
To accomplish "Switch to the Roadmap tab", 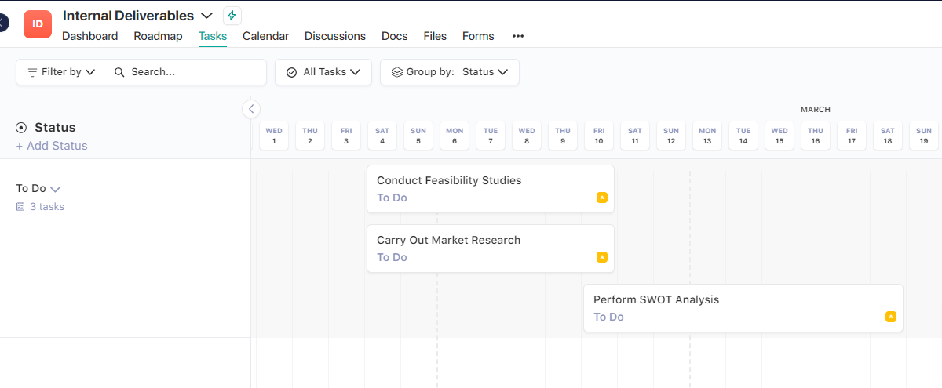I will [x=158, y=36].
